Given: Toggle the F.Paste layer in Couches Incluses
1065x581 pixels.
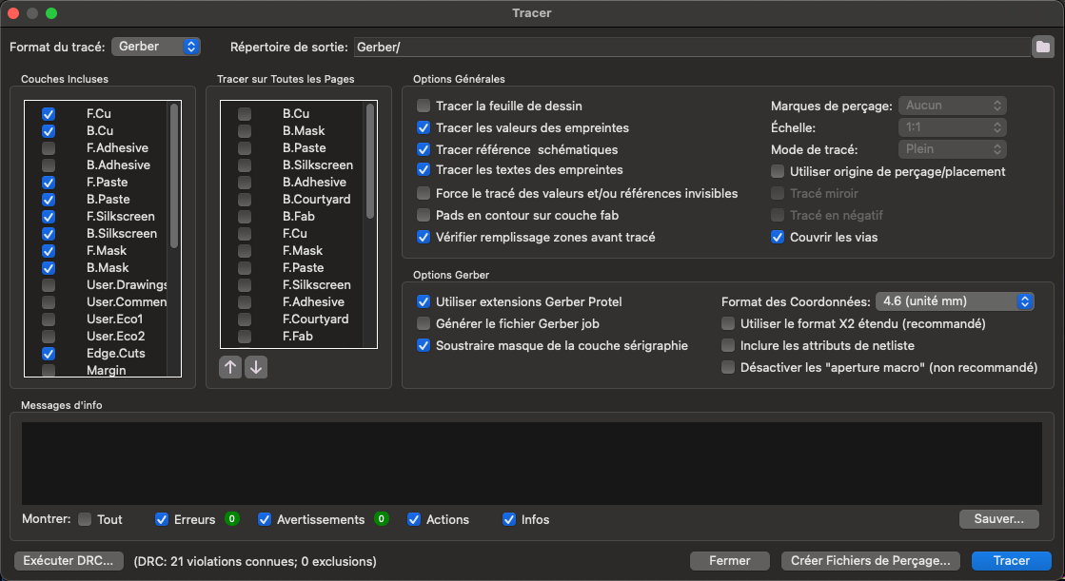Looking at the screenshot, I should [49, 183].
